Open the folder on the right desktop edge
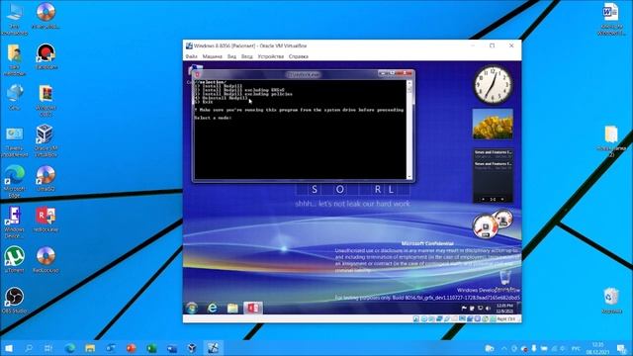The height and width of the screenshot is (356, 633). pos(611,140)
